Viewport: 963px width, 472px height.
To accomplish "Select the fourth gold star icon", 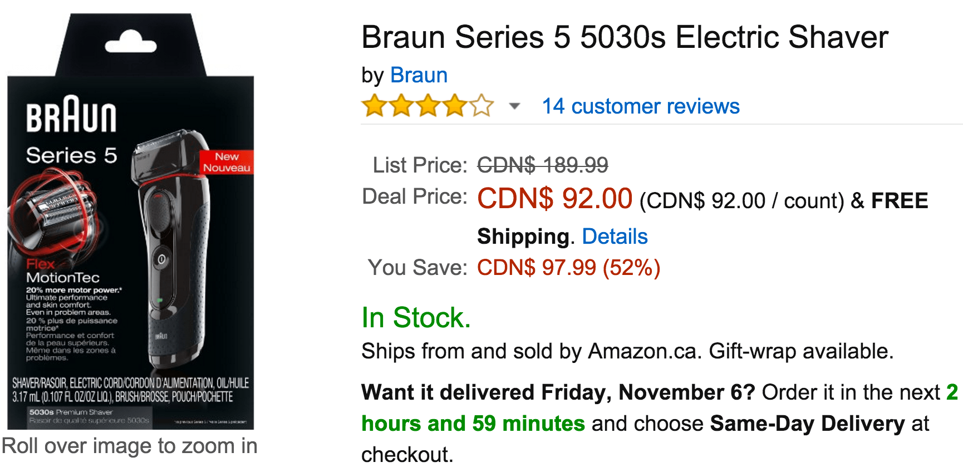I will click(x=454, y=105).
